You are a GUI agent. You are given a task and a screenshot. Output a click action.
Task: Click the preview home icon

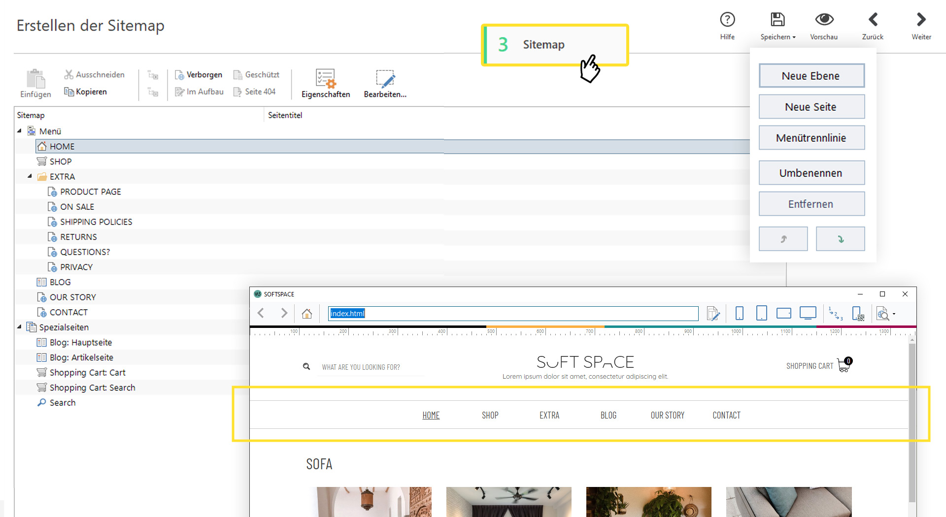point(307,313)
